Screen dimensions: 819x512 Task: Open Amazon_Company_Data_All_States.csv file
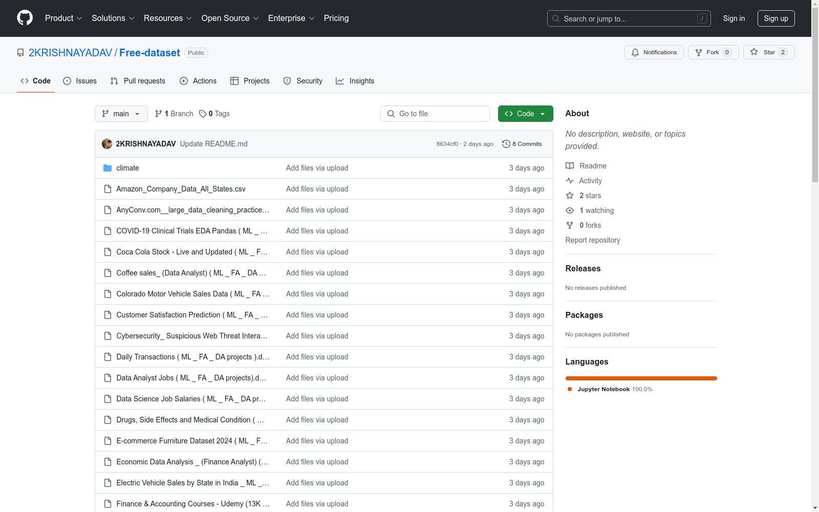[x=181, y=189]
